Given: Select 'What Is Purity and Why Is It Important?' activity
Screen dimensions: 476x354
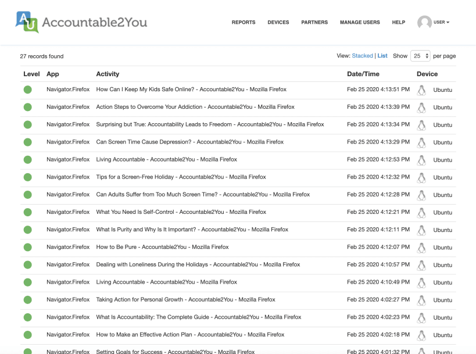Looking at the screenshot, I should (192, 230).
